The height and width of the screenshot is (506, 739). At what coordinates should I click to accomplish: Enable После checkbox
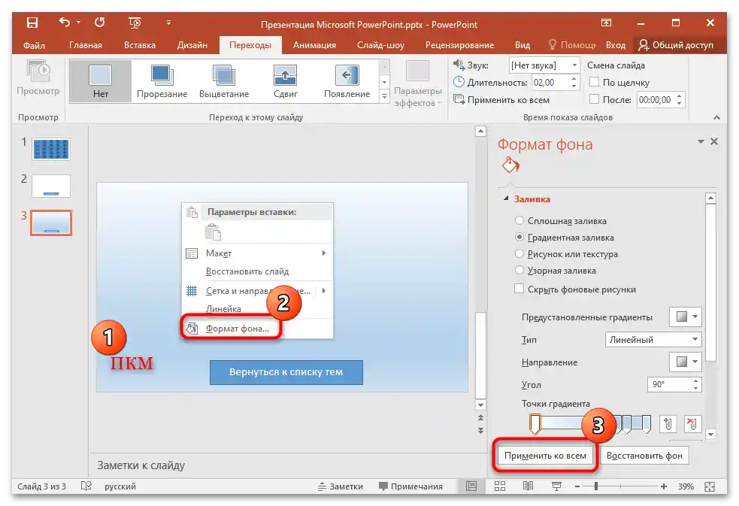[595, 99]
